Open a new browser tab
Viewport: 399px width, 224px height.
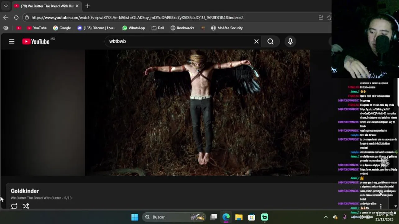click(88, 6)
